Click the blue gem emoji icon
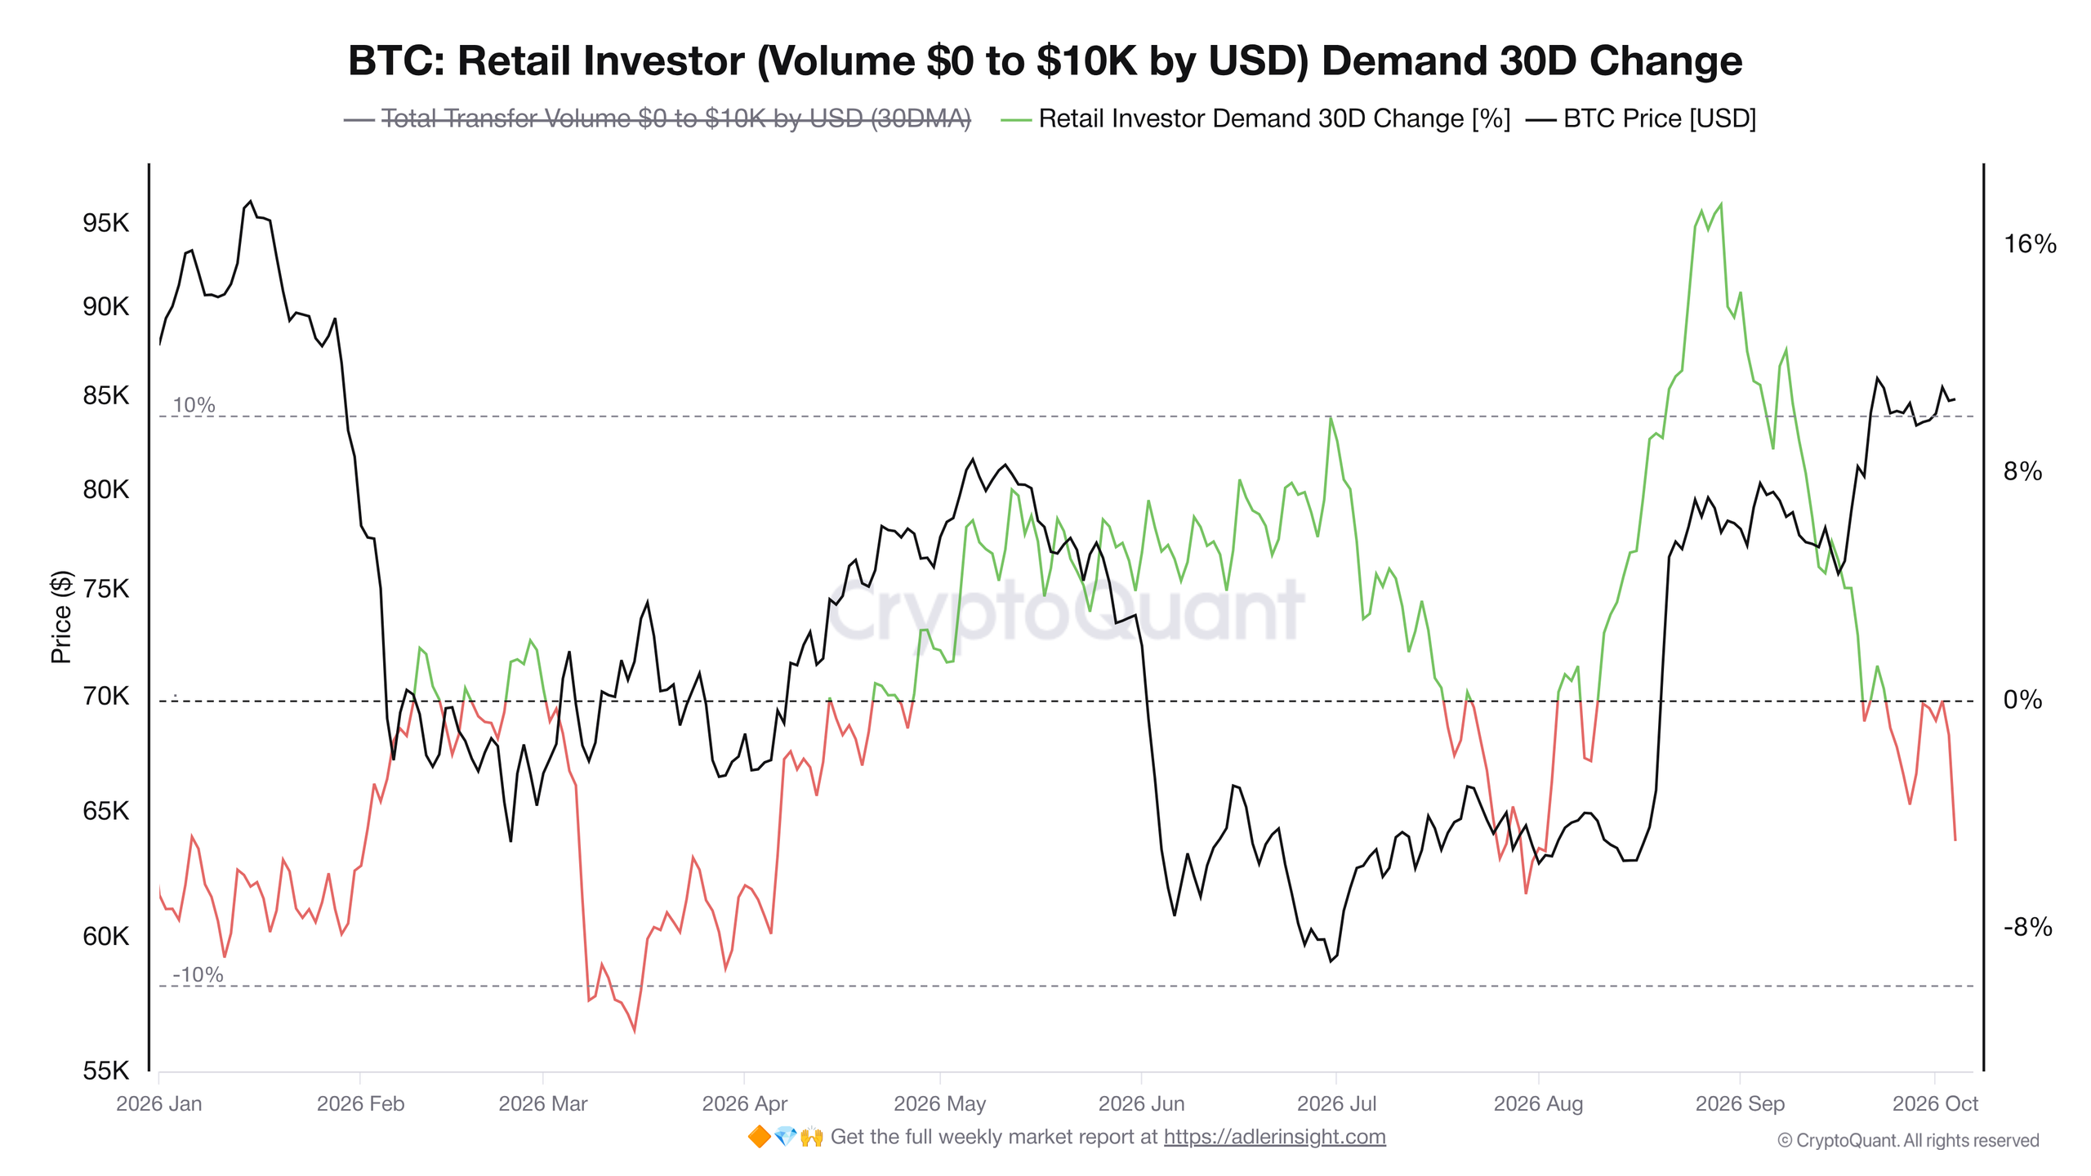 point(785,1136)
